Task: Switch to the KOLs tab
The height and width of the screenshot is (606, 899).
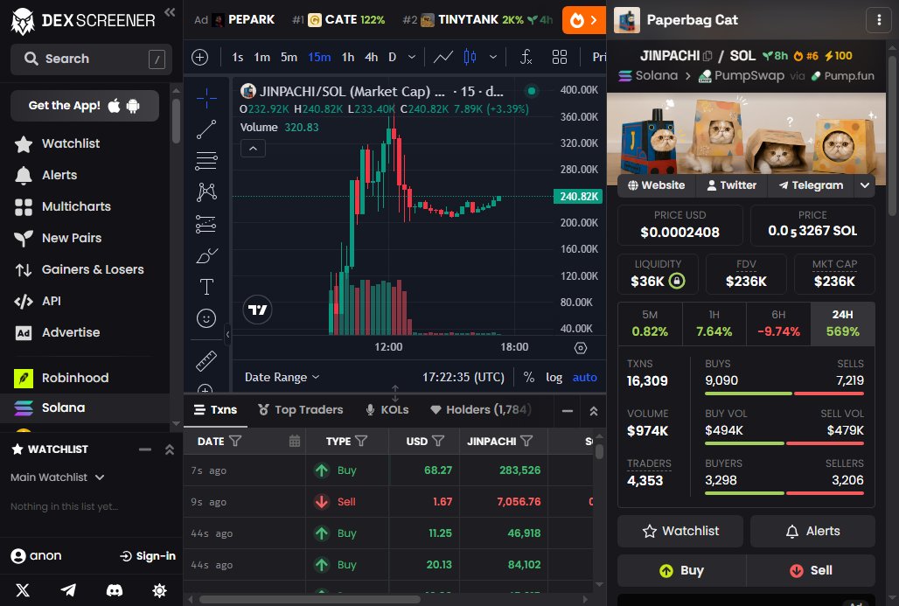Action: [387, 410]
